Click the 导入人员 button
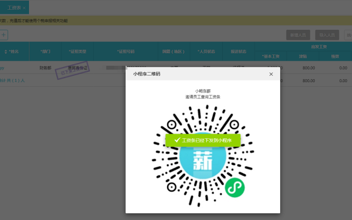 point(327,35)
